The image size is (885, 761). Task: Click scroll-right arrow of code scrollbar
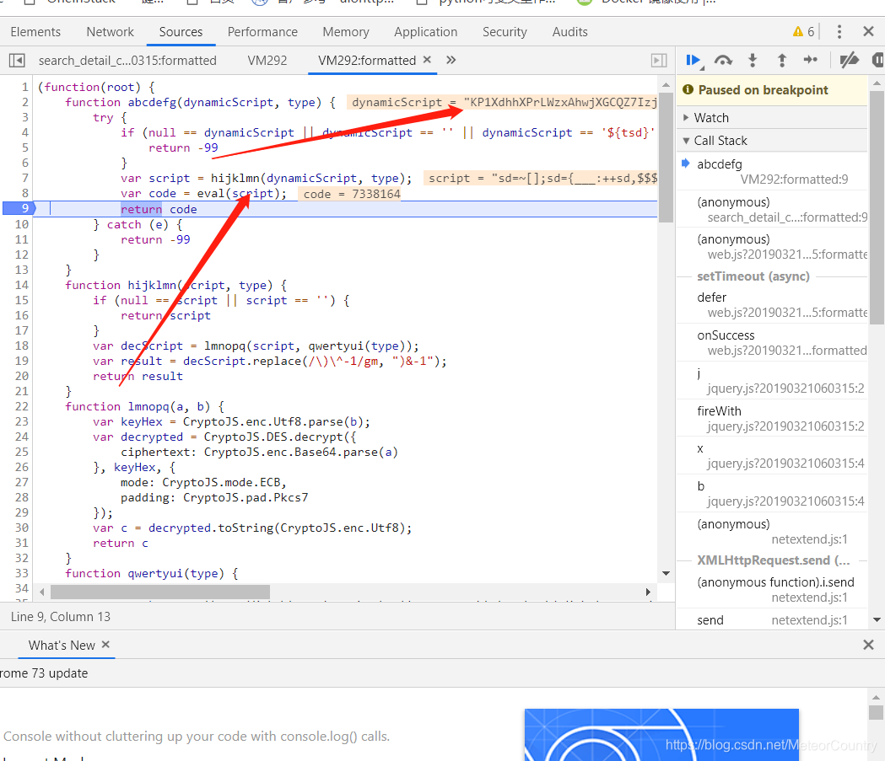648,592
